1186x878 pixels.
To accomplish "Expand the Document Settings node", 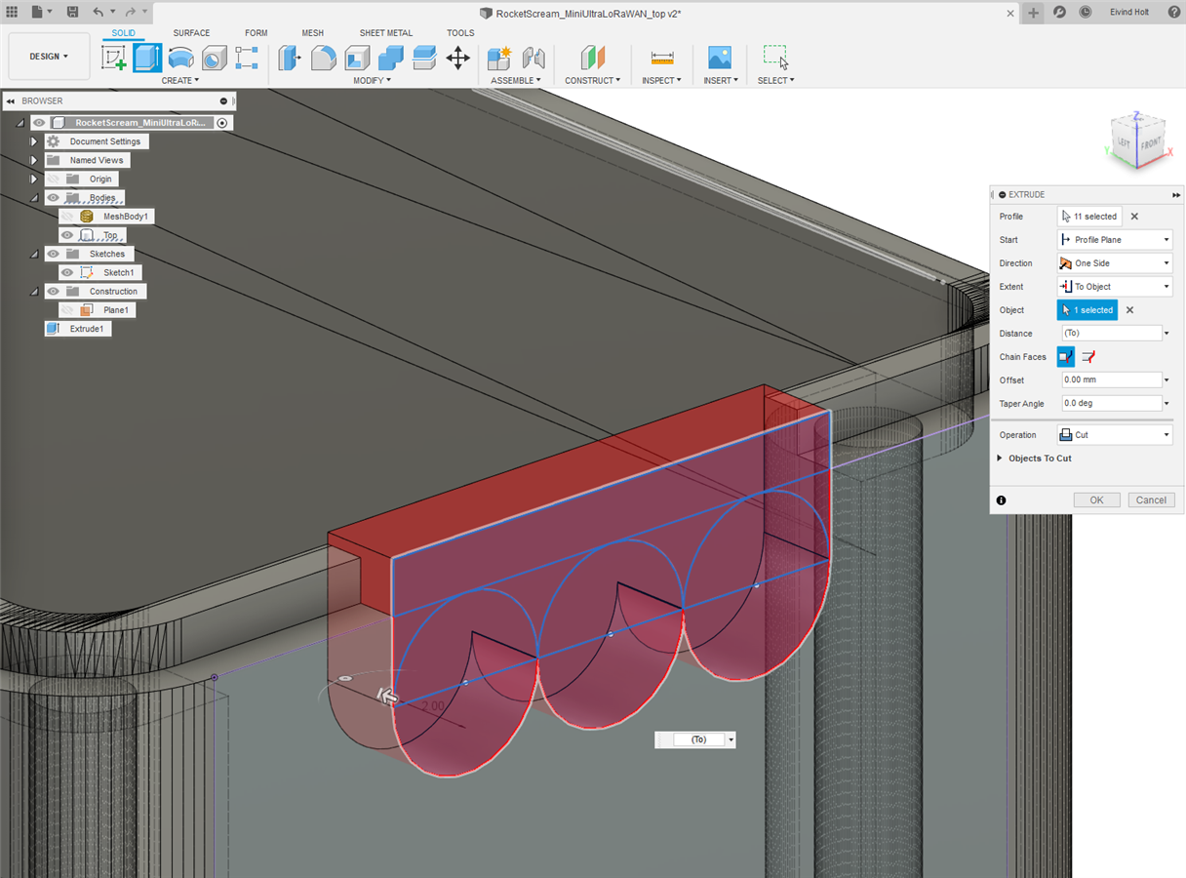I will [x=33, y=142].
